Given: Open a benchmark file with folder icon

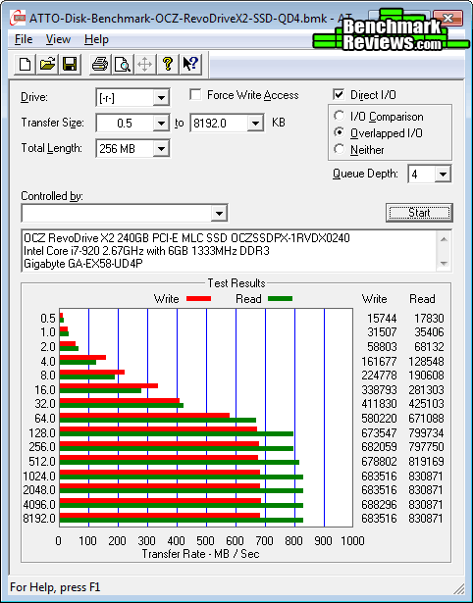Looking at the screenshot, I should [47, 64].
